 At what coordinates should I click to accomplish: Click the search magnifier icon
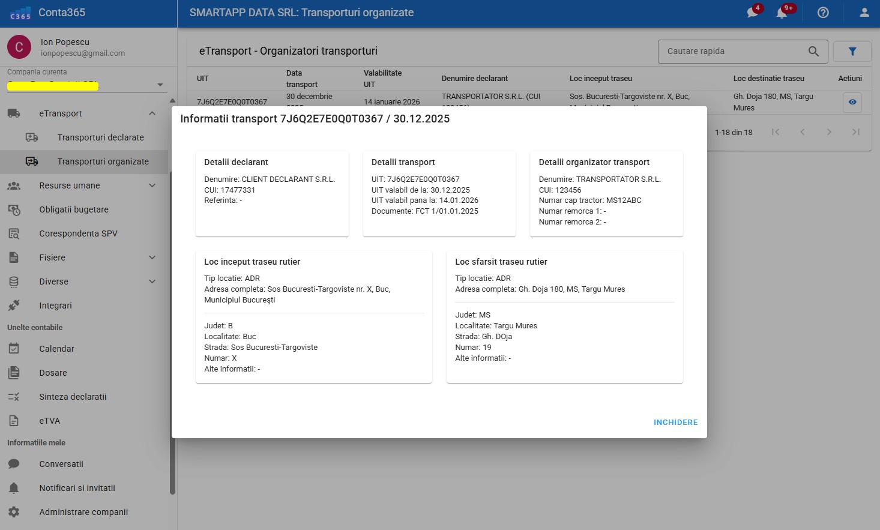pos(813,52)
